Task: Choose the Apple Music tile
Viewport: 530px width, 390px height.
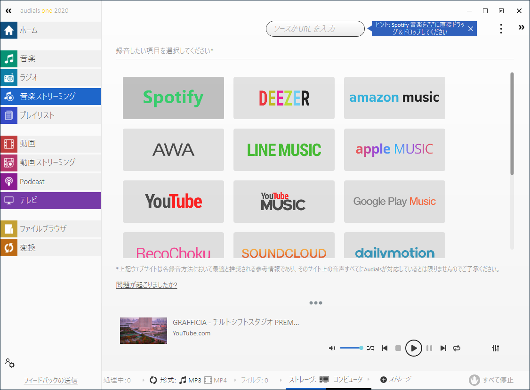Action: click(394, 149)
